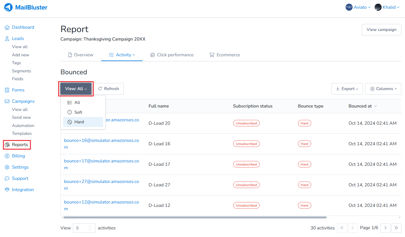The height and width of the screenshot is (237, 405).
Task: Click the Settings gear icon
Action: (x=7, y=167)
